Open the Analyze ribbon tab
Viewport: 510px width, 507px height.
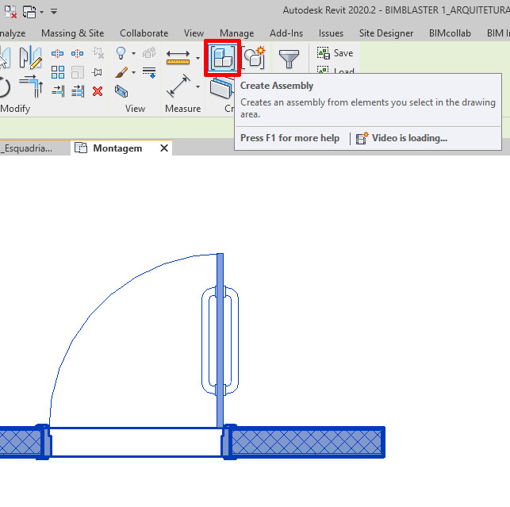click(13, 33)
